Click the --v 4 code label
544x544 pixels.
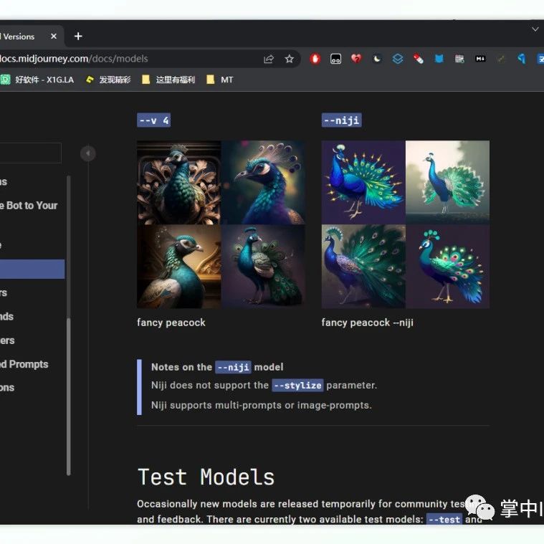(153, 120)
